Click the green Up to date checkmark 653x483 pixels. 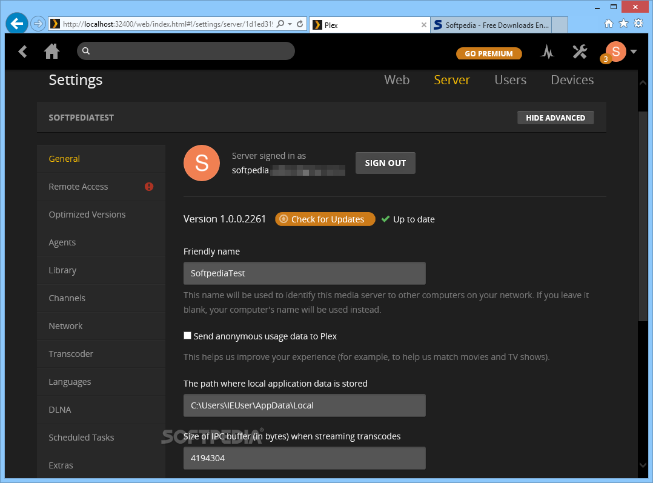coord(386,219)
